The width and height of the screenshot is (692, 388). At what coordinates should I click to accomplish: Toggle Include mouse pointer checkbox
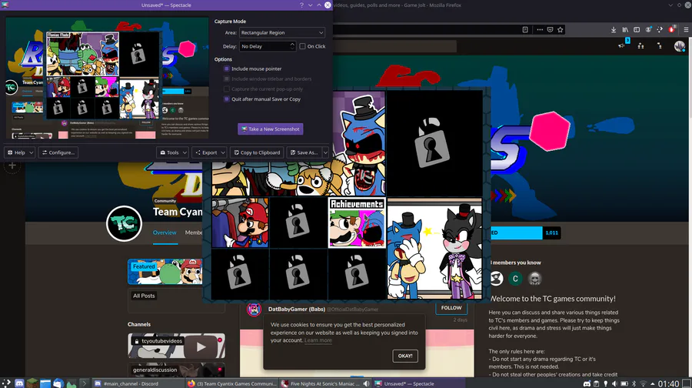pos(227,69)
